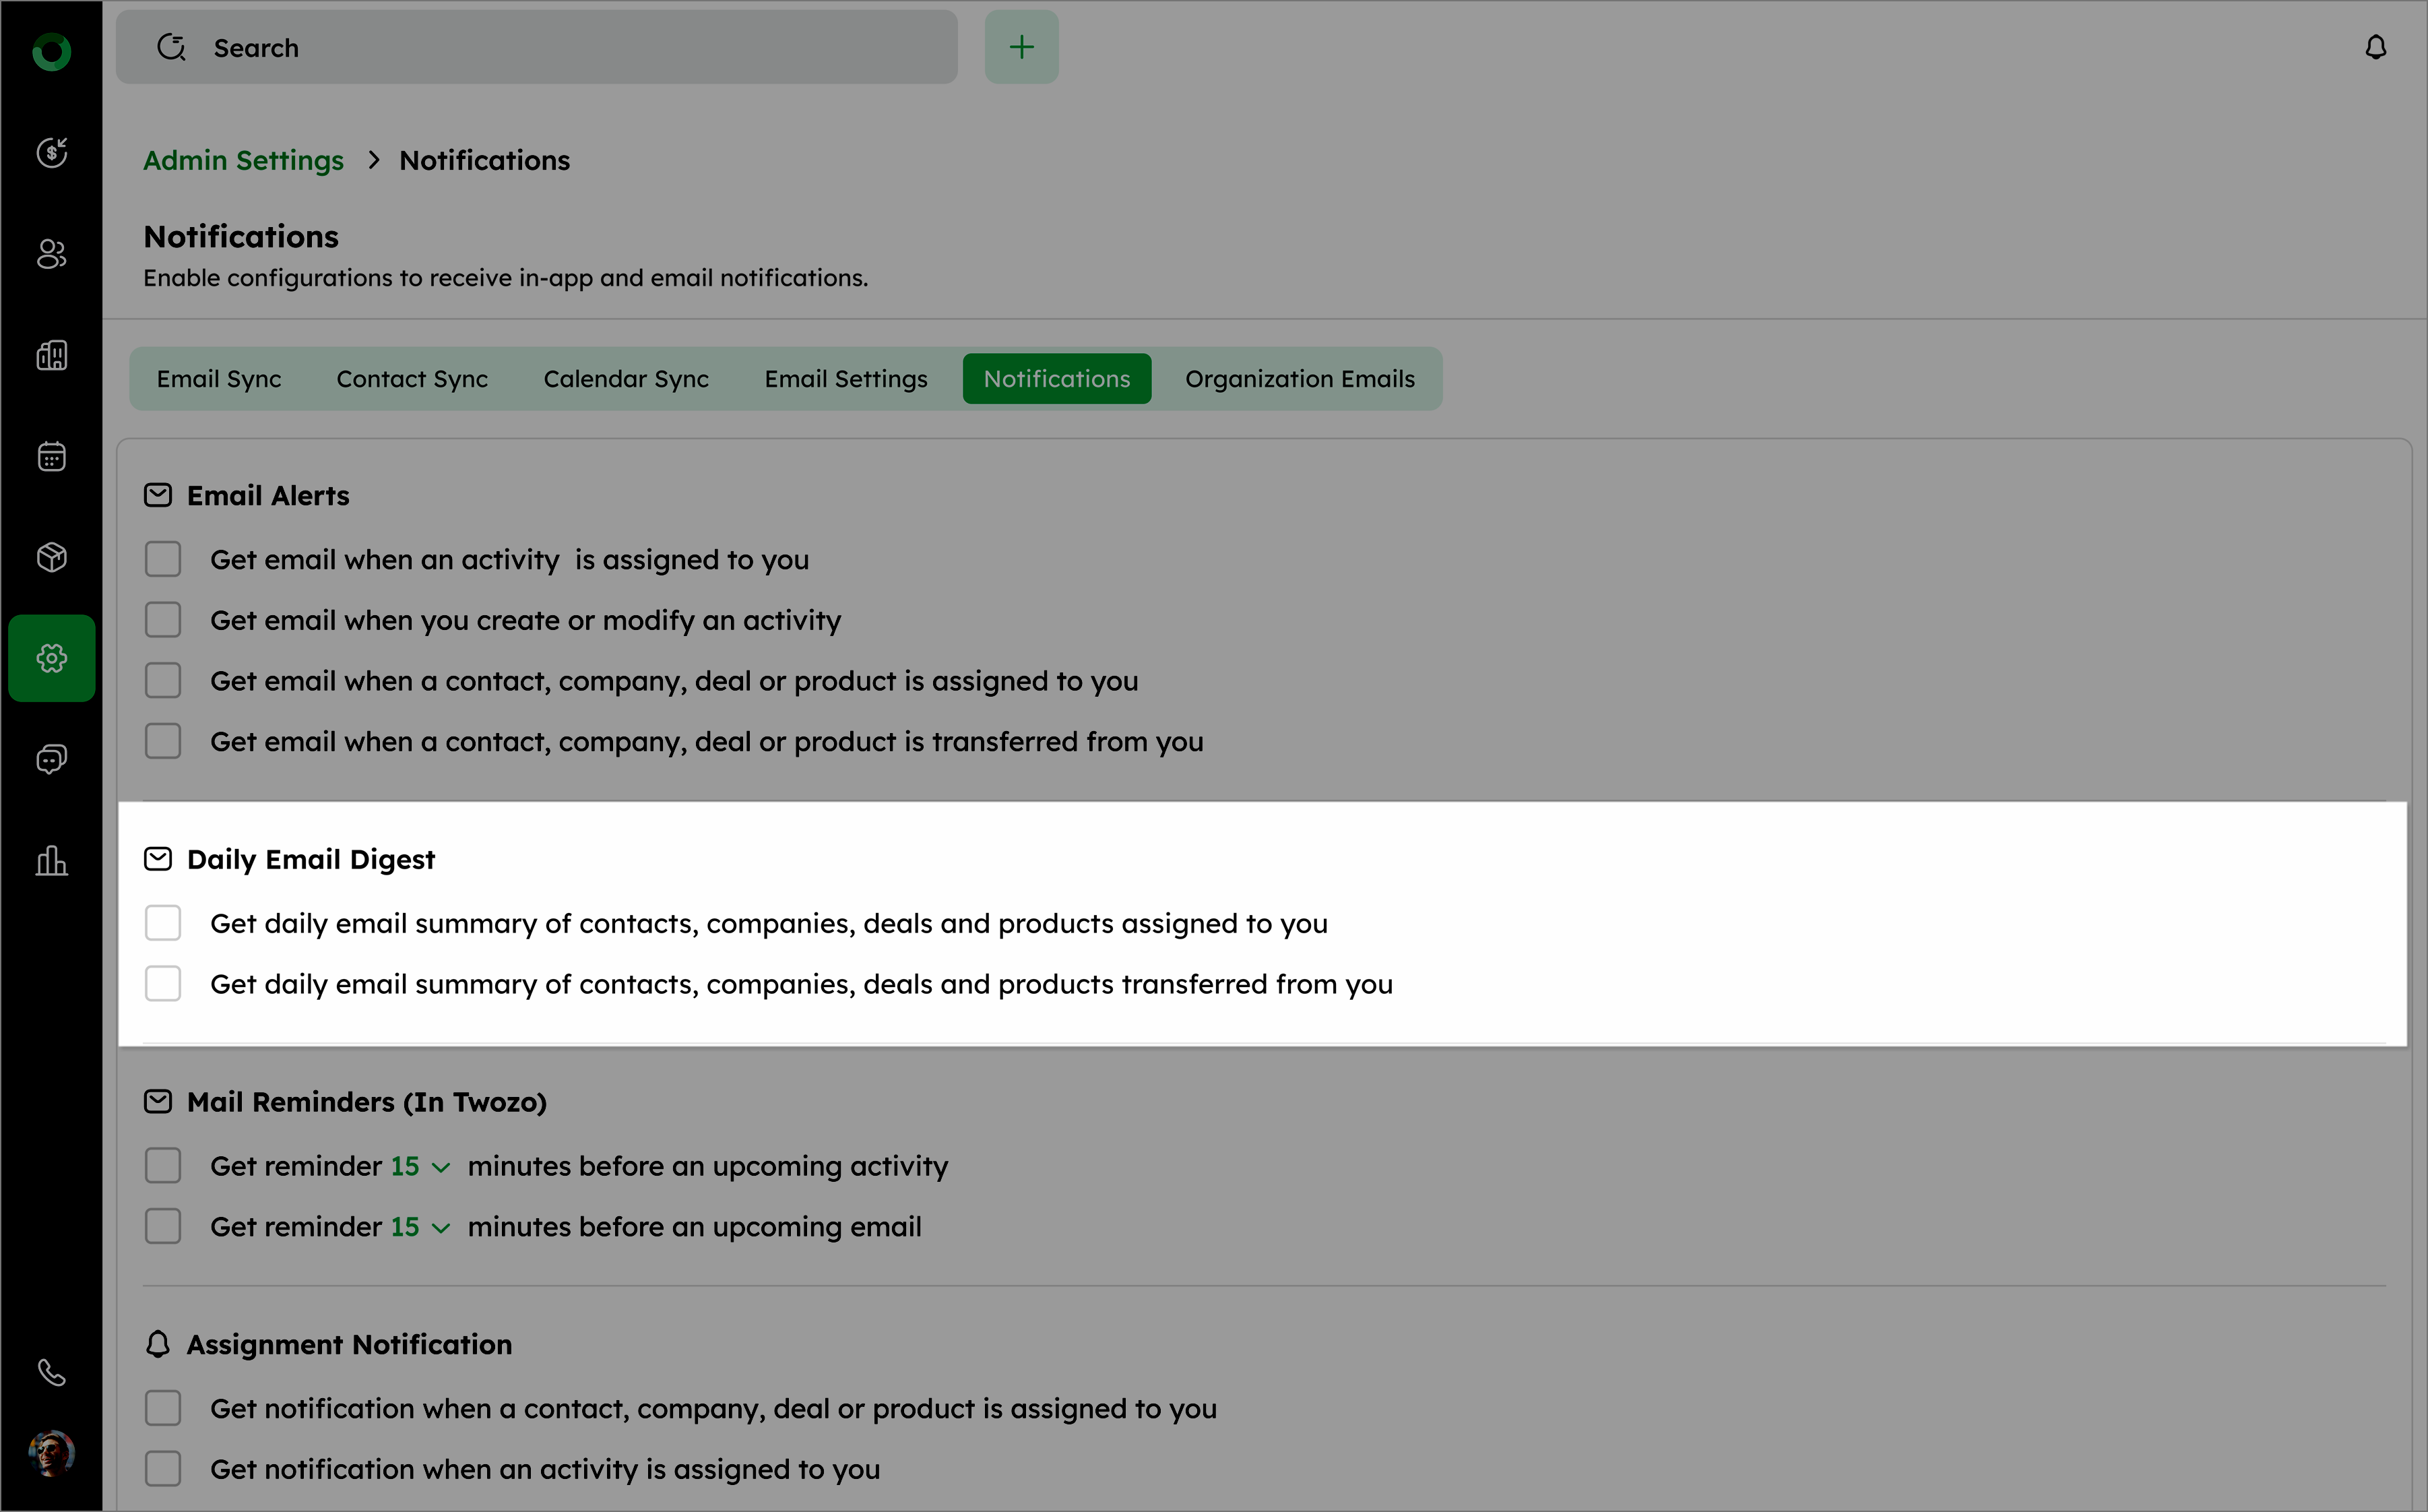This screenshot has height=1512, width=2428.
Task: Enable daily summary of items assigned to you
Action: pyautogui.click(x=163, y=923)
